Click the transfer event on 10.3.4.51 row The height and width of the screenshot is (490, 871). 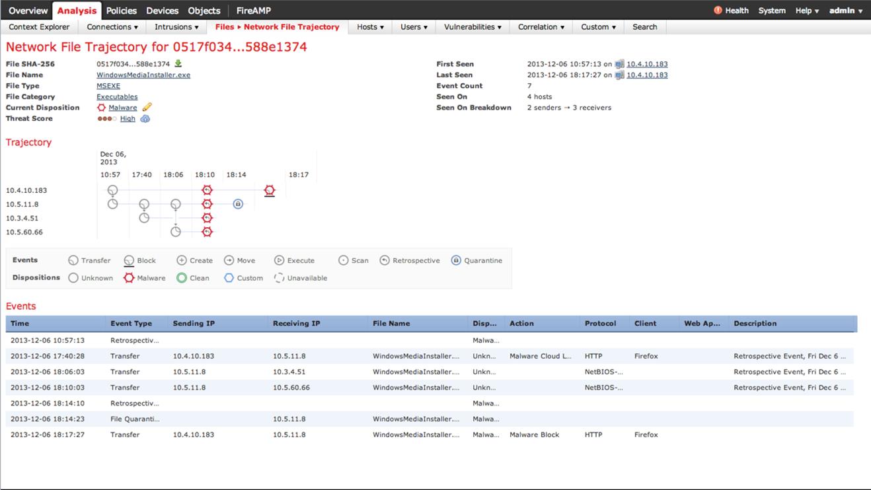point(144,218)
